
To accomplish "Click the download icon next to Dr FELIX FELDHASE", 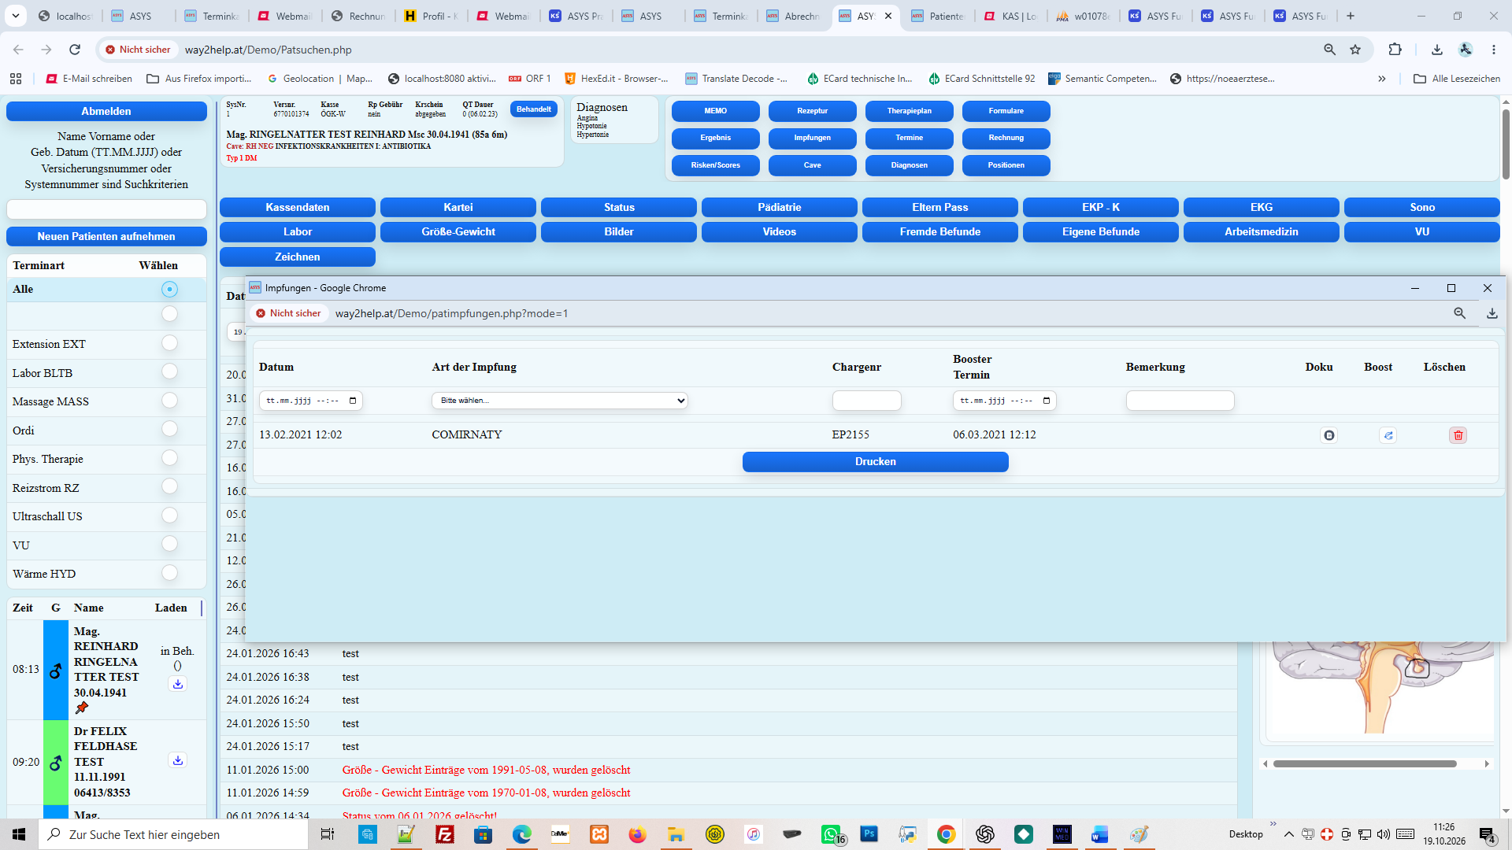I will 178,760.
